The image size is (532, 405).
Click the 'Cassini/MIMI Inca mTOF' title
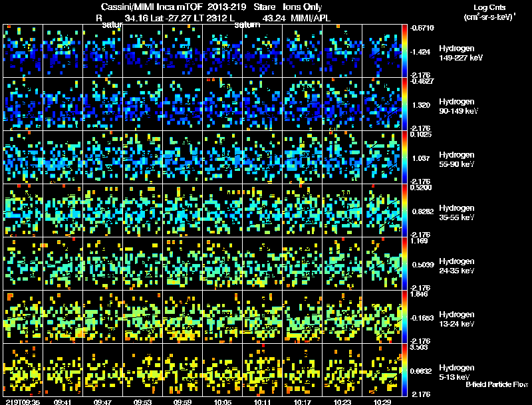(152, 7)
